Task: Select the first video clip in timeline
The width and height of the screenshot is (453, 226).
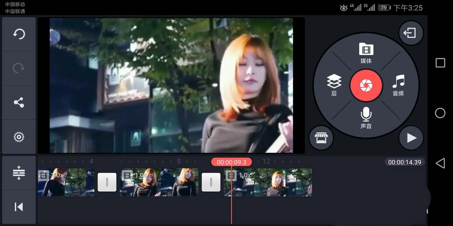Action: coord(66,182)
